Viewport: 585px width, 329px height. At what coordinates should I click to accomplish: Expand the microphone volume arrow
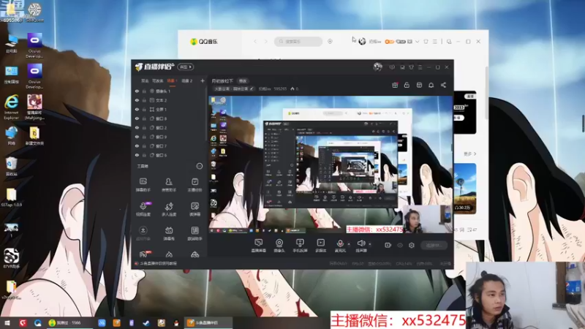tap(349, 244)
